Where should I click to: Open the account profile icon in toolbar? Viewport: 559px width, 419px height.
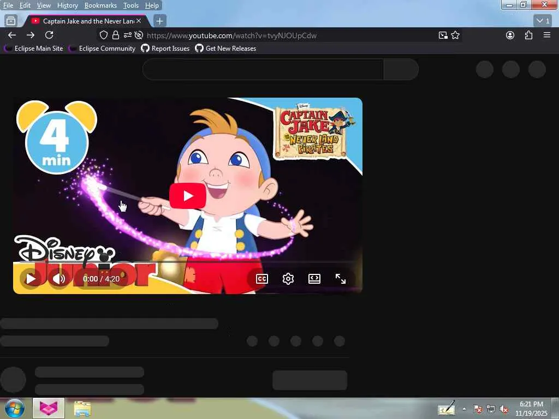click(510, 35)
